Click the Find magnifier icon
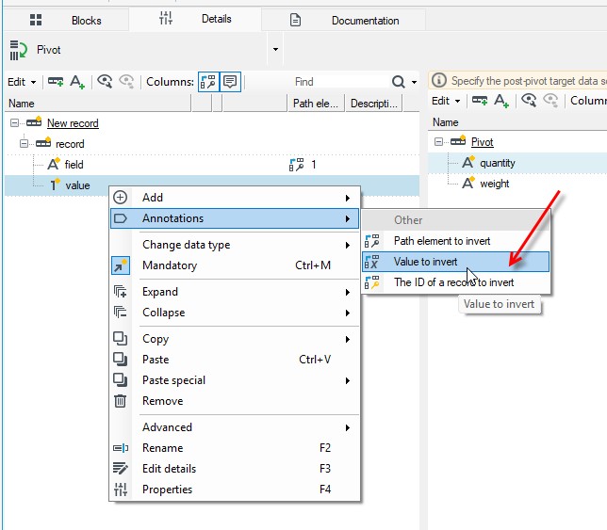This screenshot has width=607, height=530. coord(399,82)
